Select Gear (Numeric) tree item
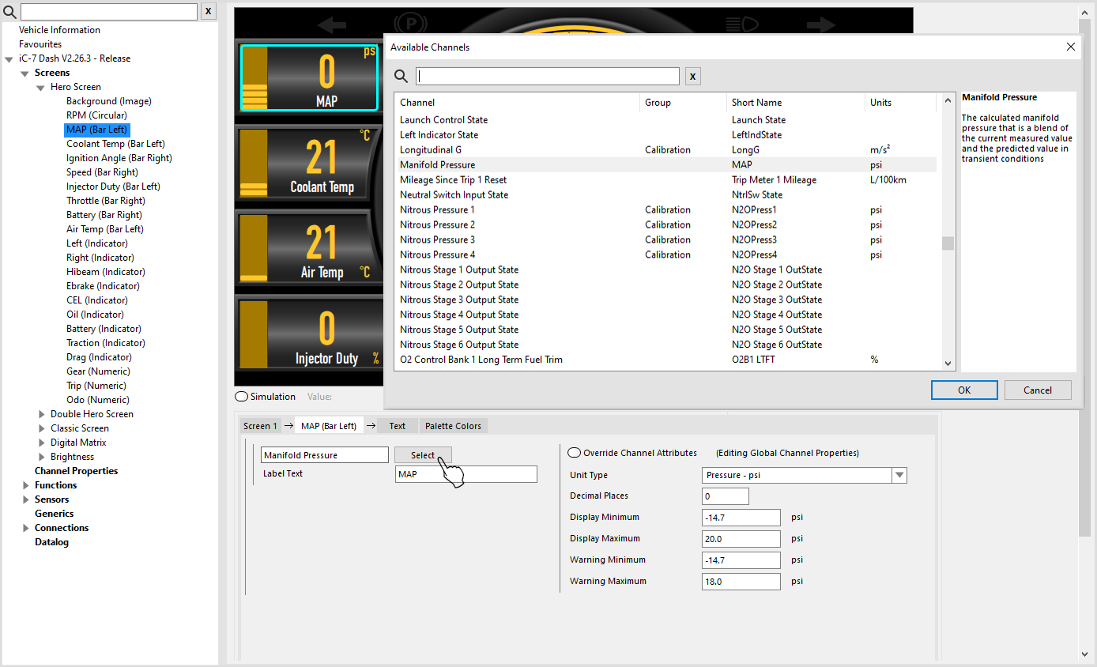This screenshot has width=1097, height=667. (x=98, y=371)
